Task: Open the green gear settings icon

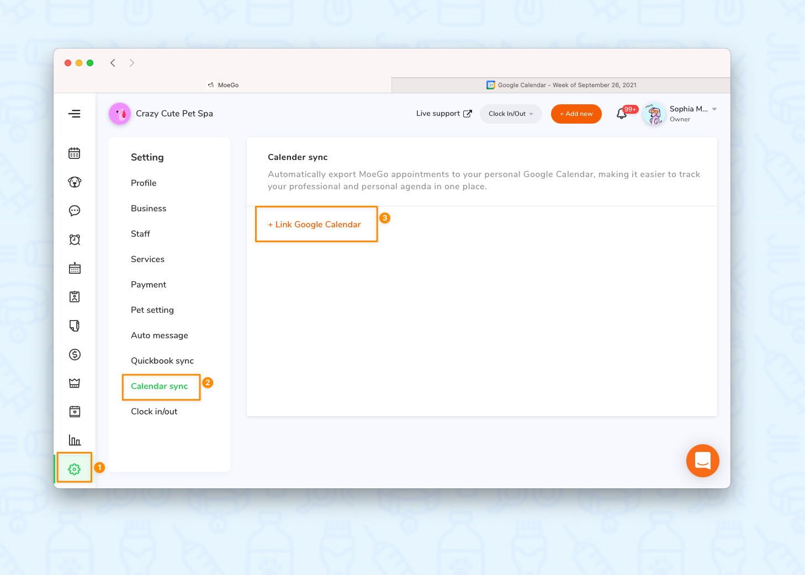Action: [75, 469]
